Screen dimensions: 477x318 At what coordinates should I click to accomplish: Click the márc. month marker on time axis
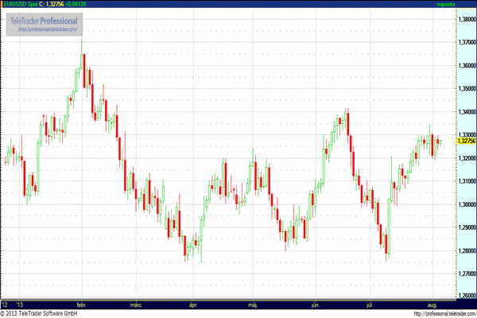pos(136,305)
